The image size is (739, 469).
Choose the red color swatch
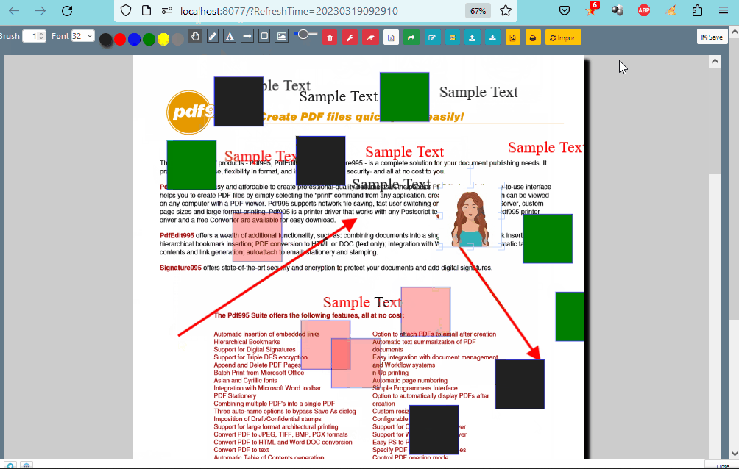click(120, 40)
